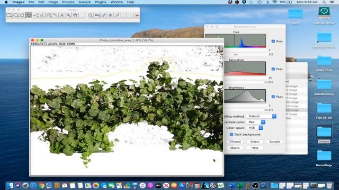339x190 pixels.
Task: Toggle the Brightness Pass checkbox
Action: click(273, 97)
